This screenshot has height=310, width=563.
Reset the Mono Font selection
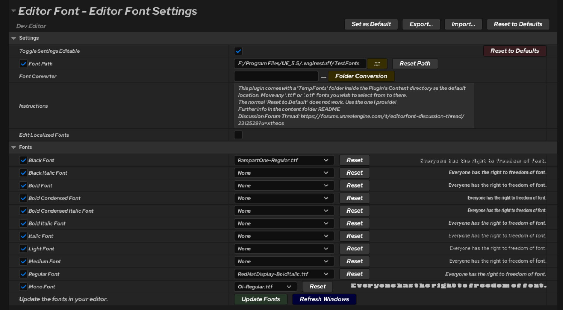317,286
